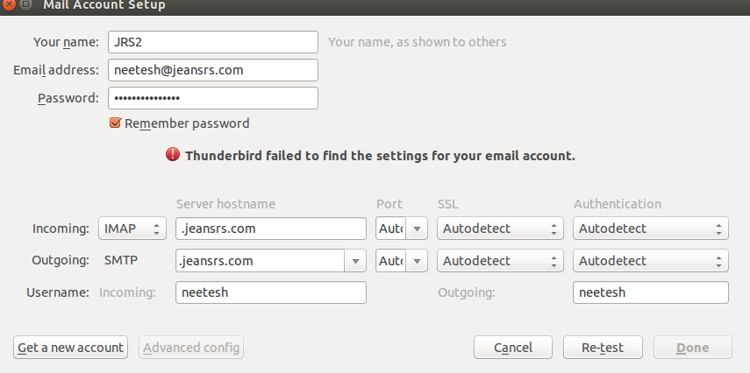Close the Mail Account Setup window
Screen dimensions: 750x373
[9, 4]
